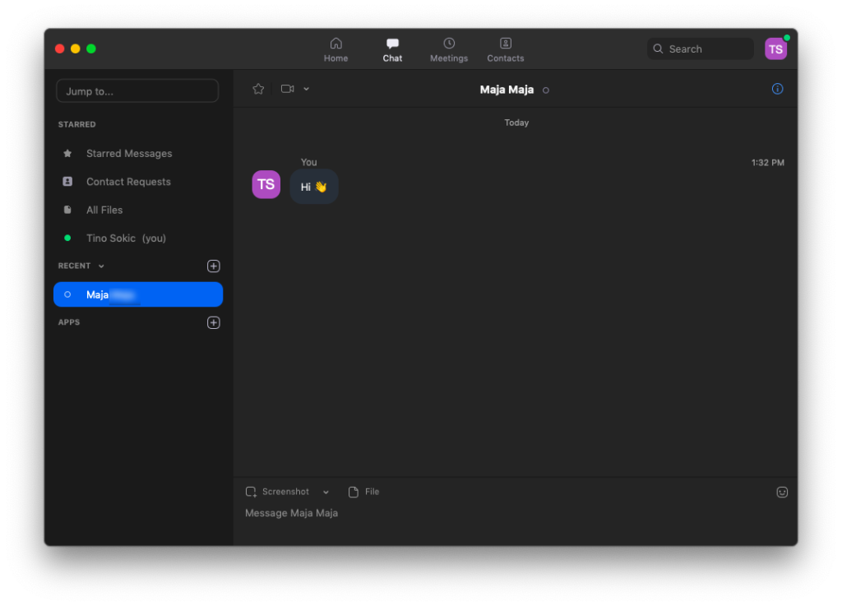The height and width of the screenshot is (606, 842).
Task: Click the Search field
Action: [701, 49]
